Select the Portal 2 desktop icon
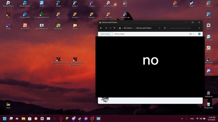This screenshot has width=218, height=122. click(75, 4)
